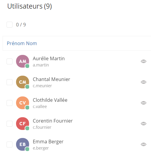Screen dimensions: 151x154
Task: Select the Emma Berger checkbox
Action: click(10, 145)
